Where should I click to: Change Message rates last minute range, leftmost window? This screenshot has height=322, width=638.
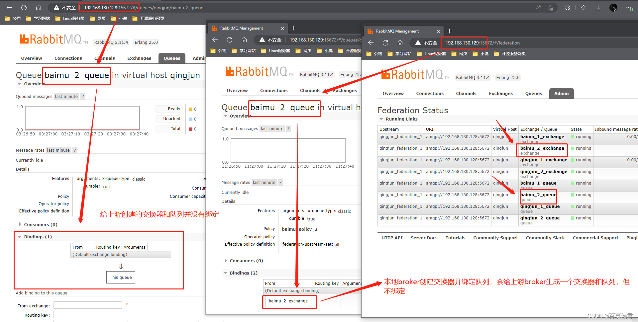[58, 150]
